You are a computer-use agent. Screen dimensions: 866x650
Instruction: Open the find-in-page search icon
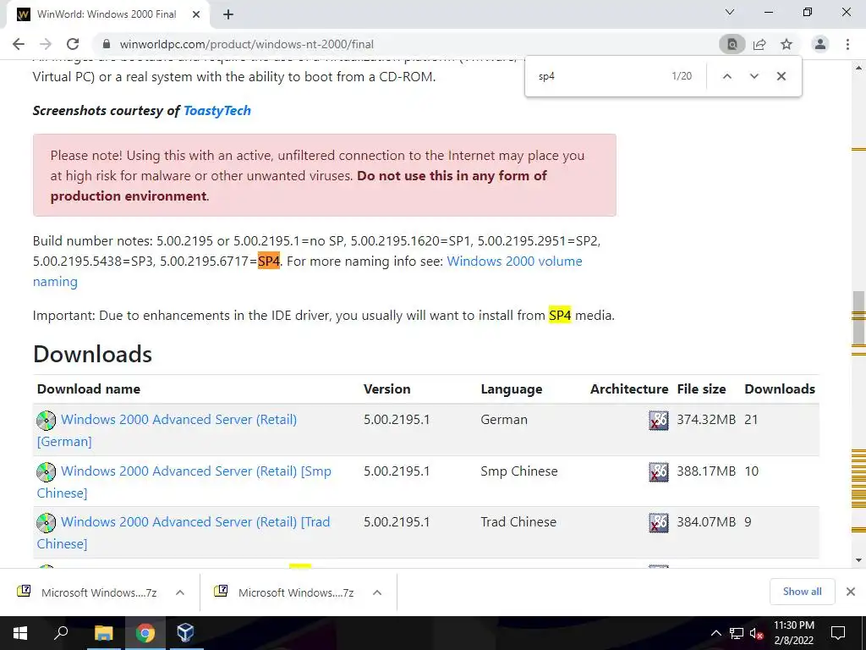coord(732,44)
